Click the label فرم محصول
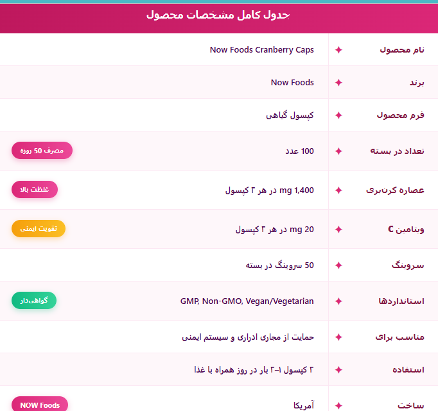 click(400, 115)
